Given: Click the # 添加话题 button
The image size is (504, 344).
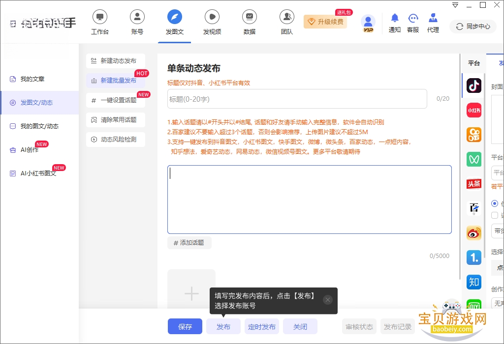Looking at the screenshot, I should 189,243.
